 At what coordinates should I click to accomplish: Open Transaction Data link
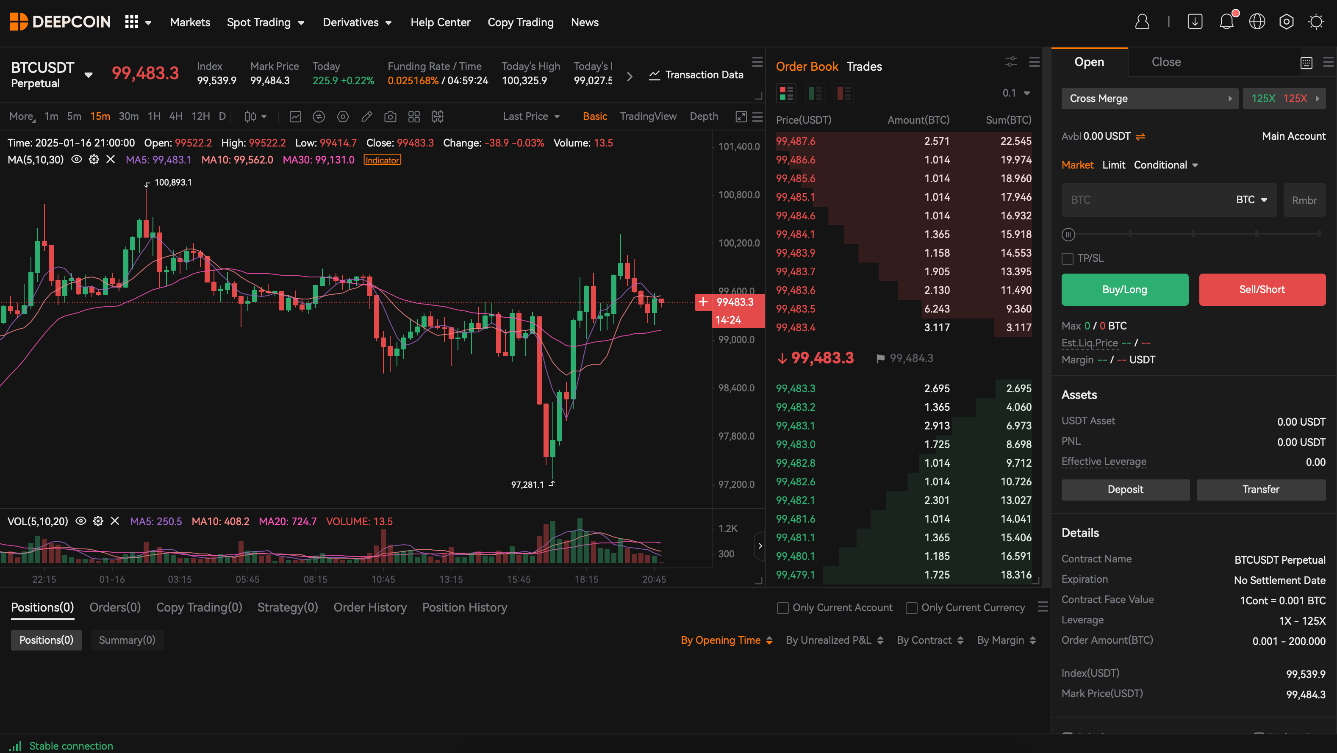click(696, 75)
